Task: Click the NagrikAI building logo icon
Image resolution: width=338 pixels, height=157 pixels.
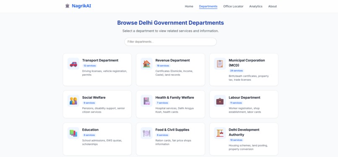Action: [x=67, y=6]
